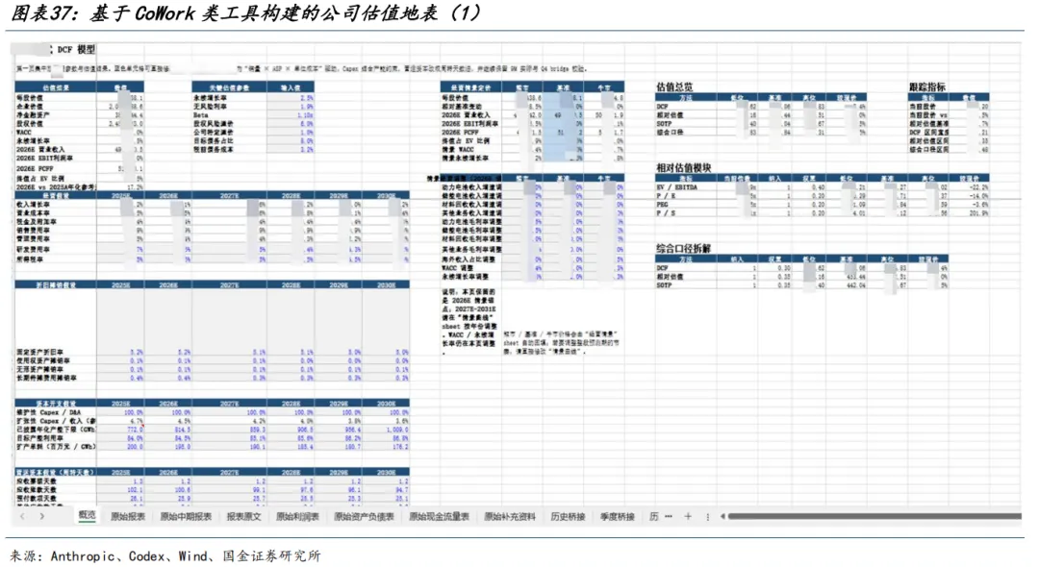Select the 'EV / EBITDA' row label
Image resolution: width=1039 pixels, height=567 pixels.
tap(677, 187)
